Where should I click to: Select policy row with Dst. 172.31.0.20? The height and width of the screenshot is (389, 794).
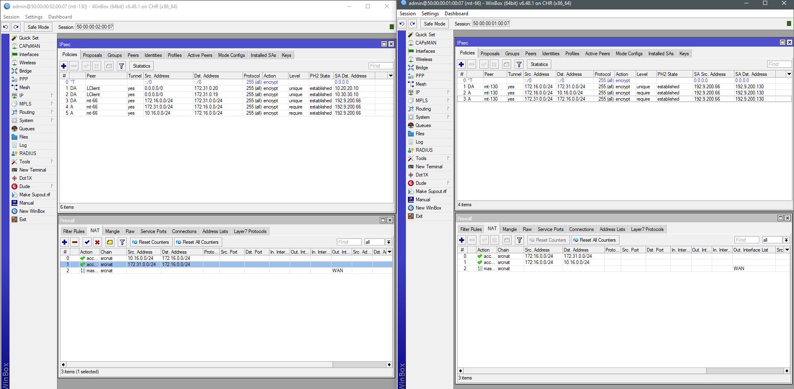[226, 88]
